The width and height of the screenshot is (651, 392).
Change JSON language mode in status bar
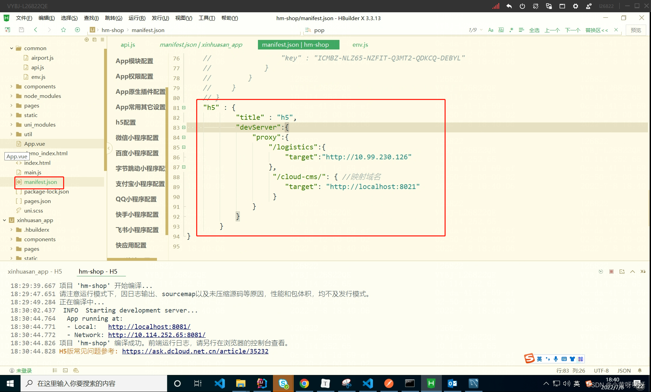(x=624, y=371)
